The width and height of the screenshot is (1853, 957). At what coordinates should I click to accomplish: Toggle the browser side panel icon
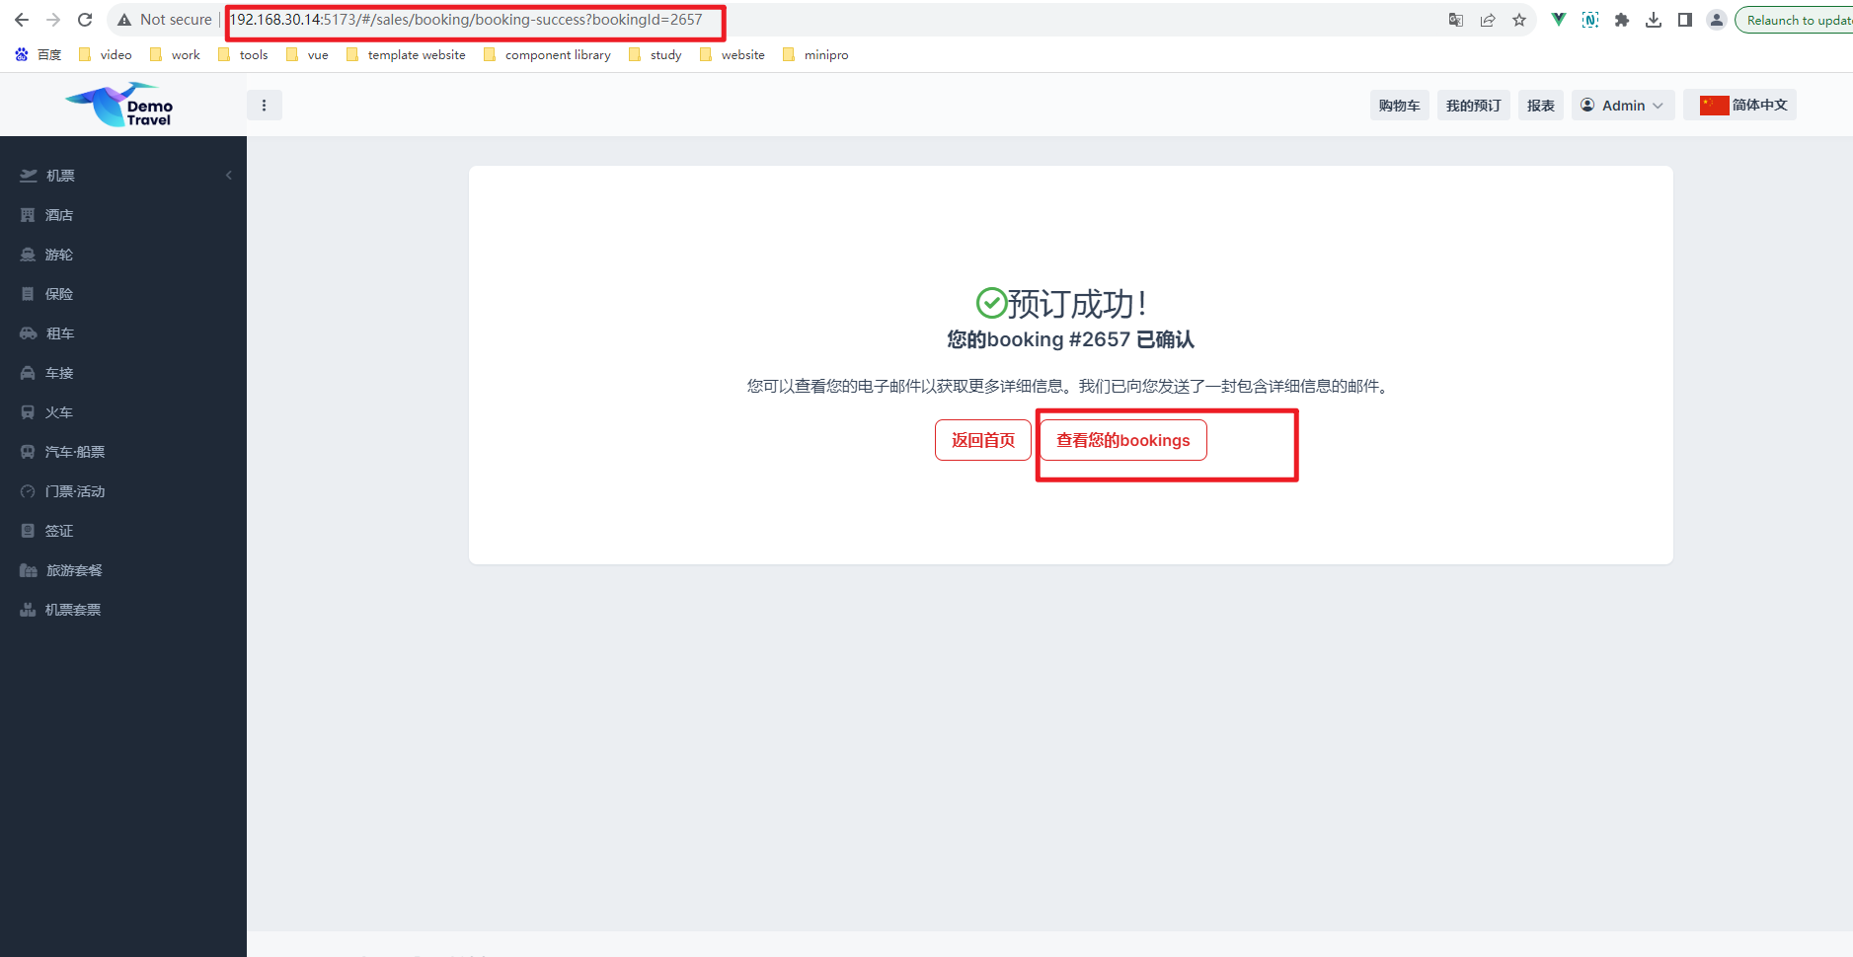1685,20
